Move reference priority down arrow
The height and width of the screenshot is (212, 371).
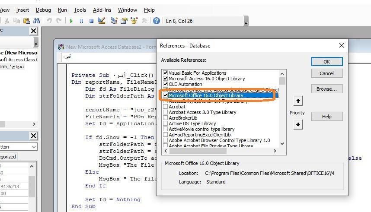tap(298, 124)
